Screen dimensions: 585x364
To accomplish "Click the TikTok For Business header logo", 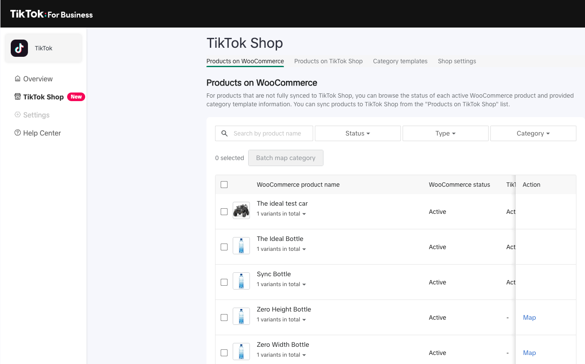I will pos(52,14).
